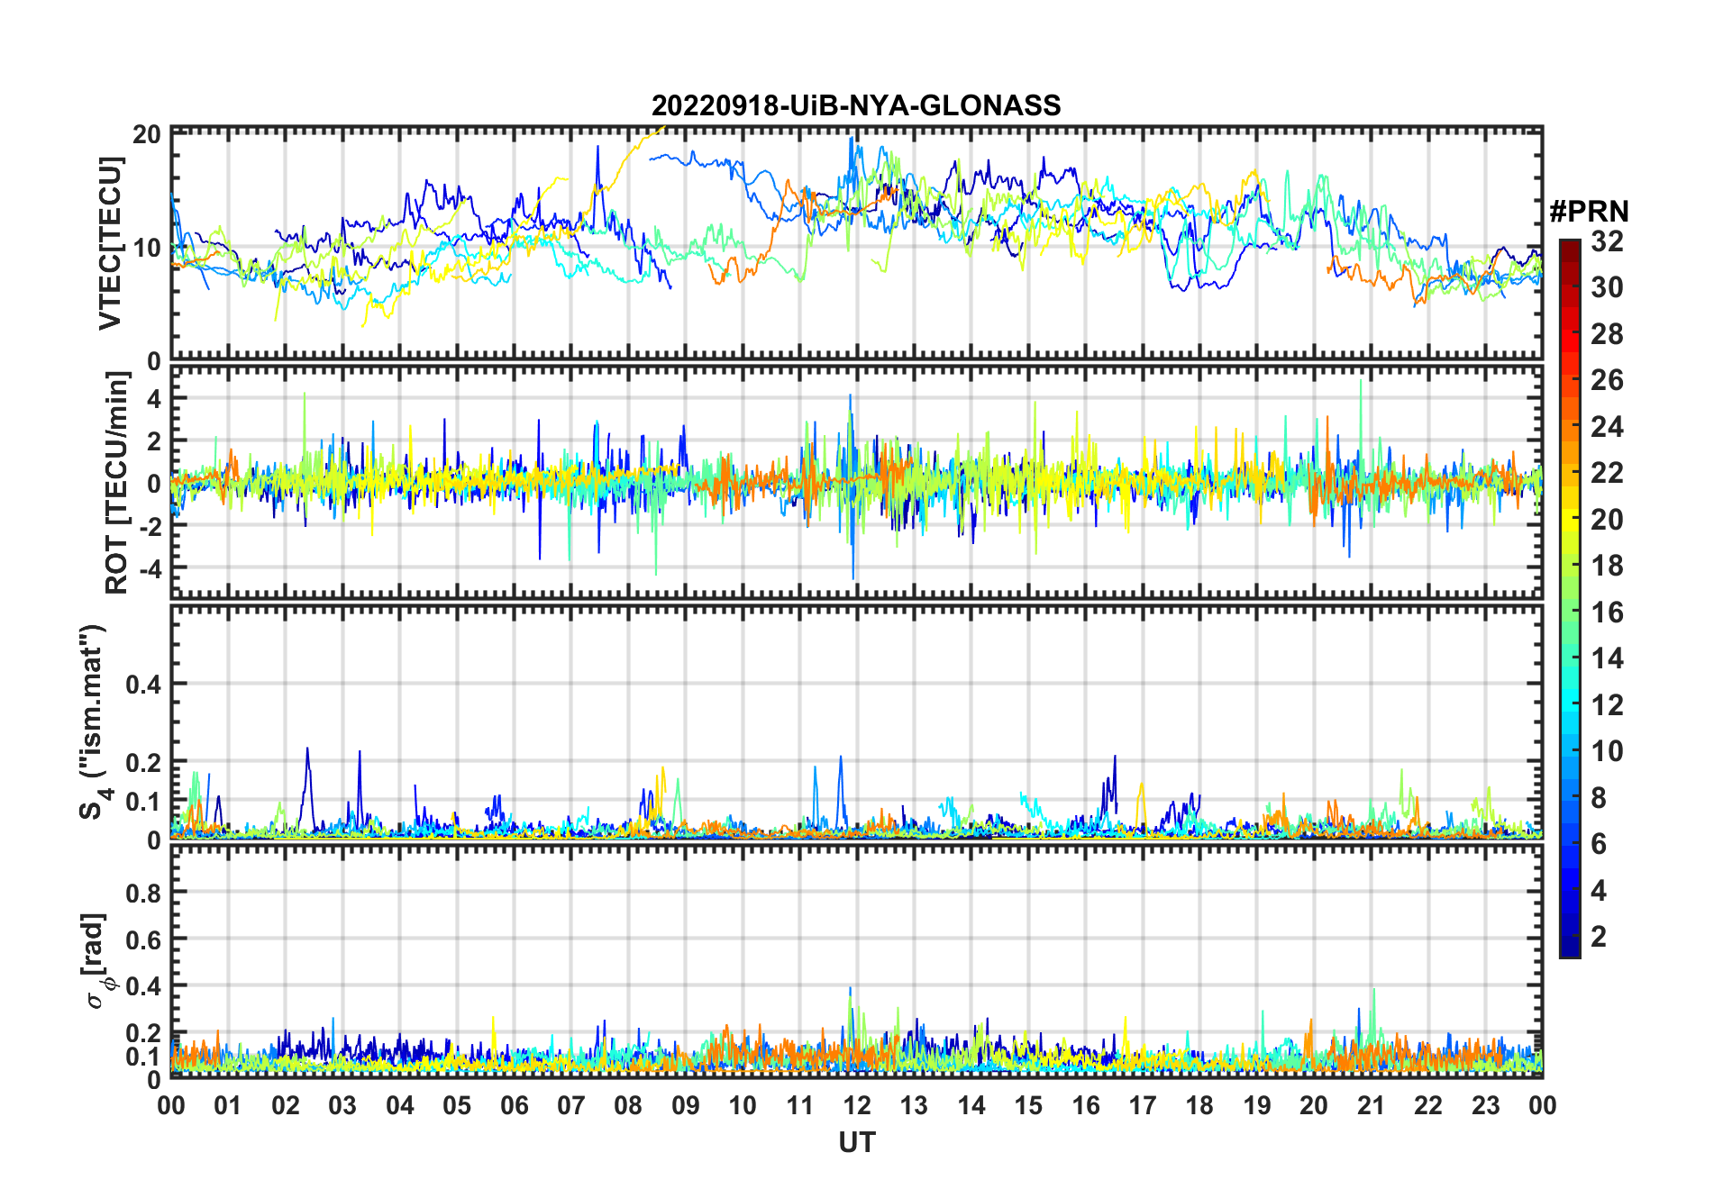Click the "22" label beside the PRN colorbar
This screenshot has width=1714, height=1198.
pyautogui.click(x=1607, y=473)
